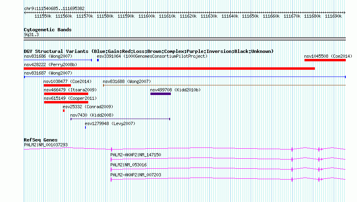This screenshot has height=202, width=357.
Task: Click the PALM2 NM_053016 transcript line
Action: (228, 169)
